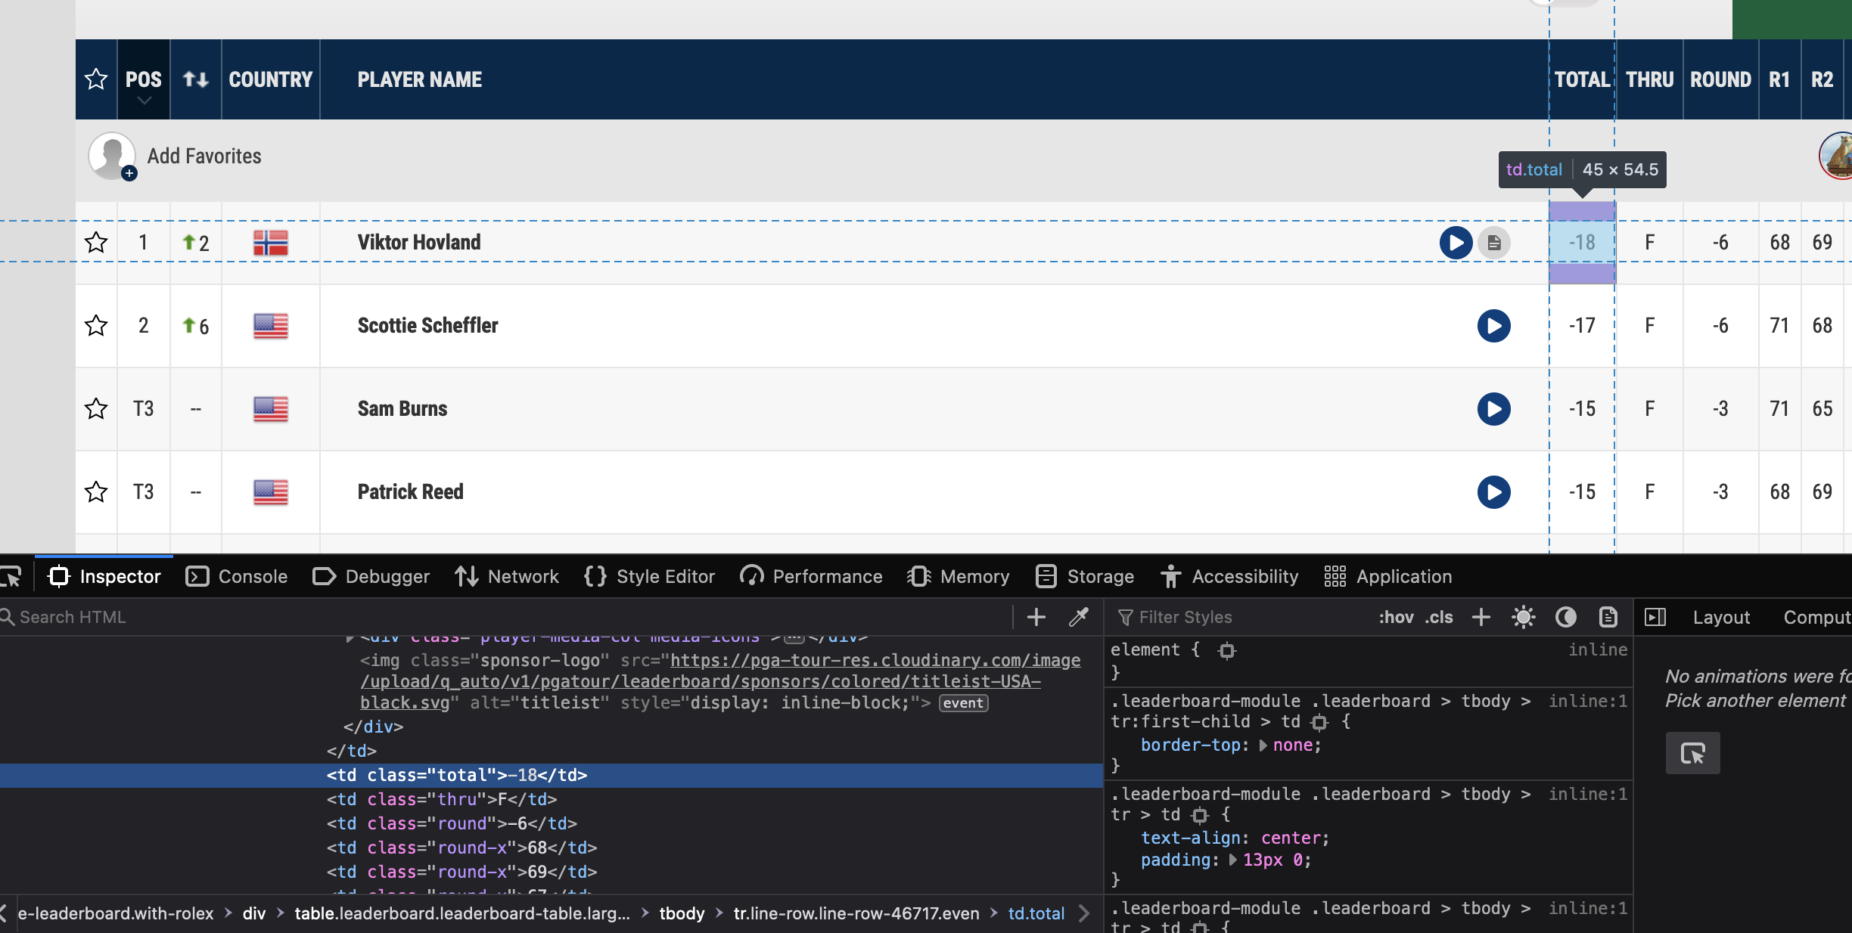Play video highlights for Patrick Reed
Screen dimensions: 1852x933
(x=1494, y=492)
